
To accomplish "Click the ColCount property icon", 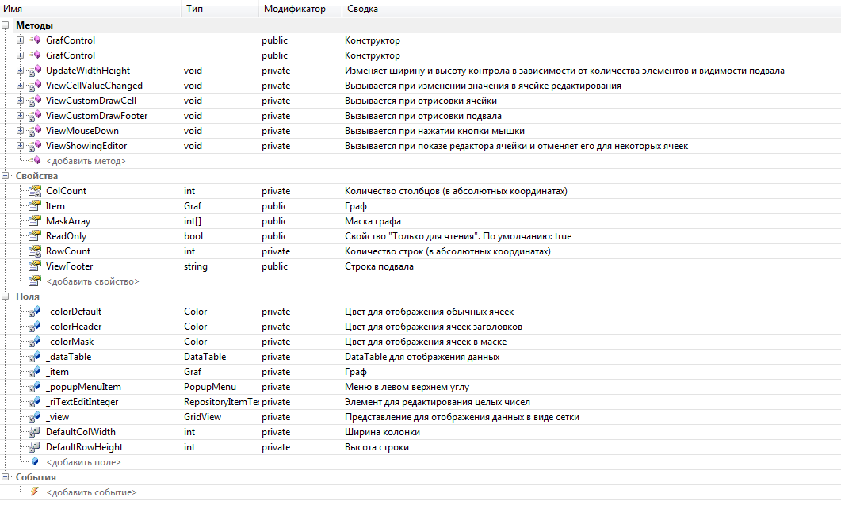I will pyautogui.click(x=35, y=190).
